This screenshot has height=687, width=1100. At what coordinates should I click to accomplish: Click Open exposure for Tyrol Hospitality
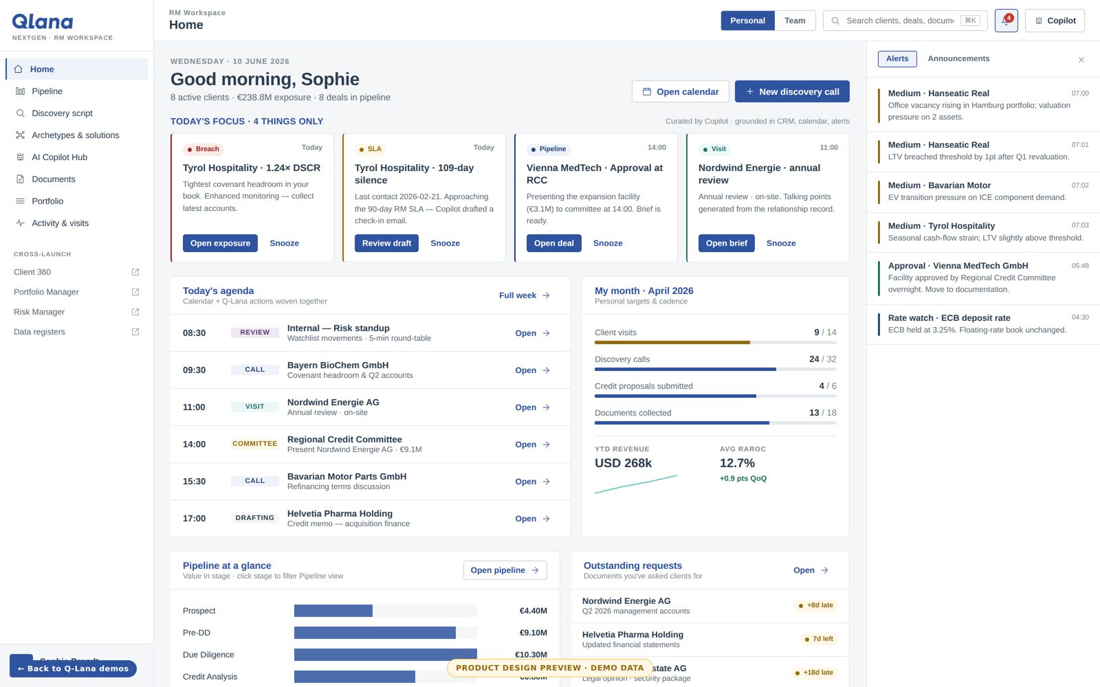(x=220, y=243)
